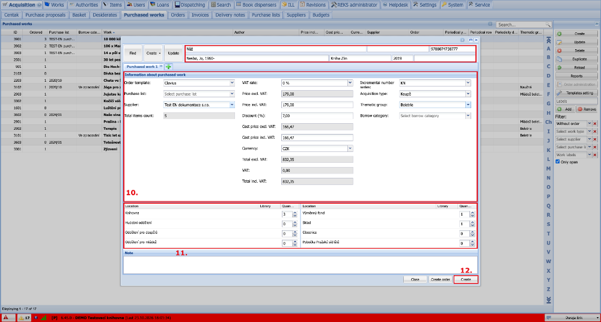Click the dialog's bottom Create button
Viewport: 601px width, 322px height.
pyautogui.click(x=466, y=279)
